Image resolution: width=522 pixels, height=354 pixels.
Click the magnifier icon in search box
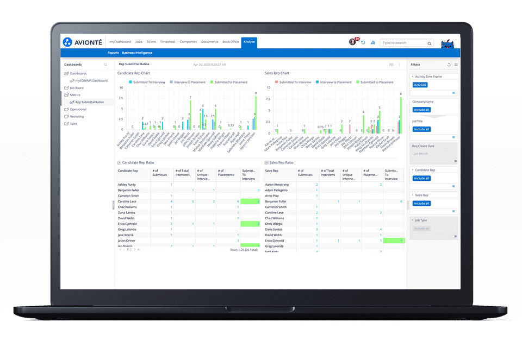coord(429,43)
